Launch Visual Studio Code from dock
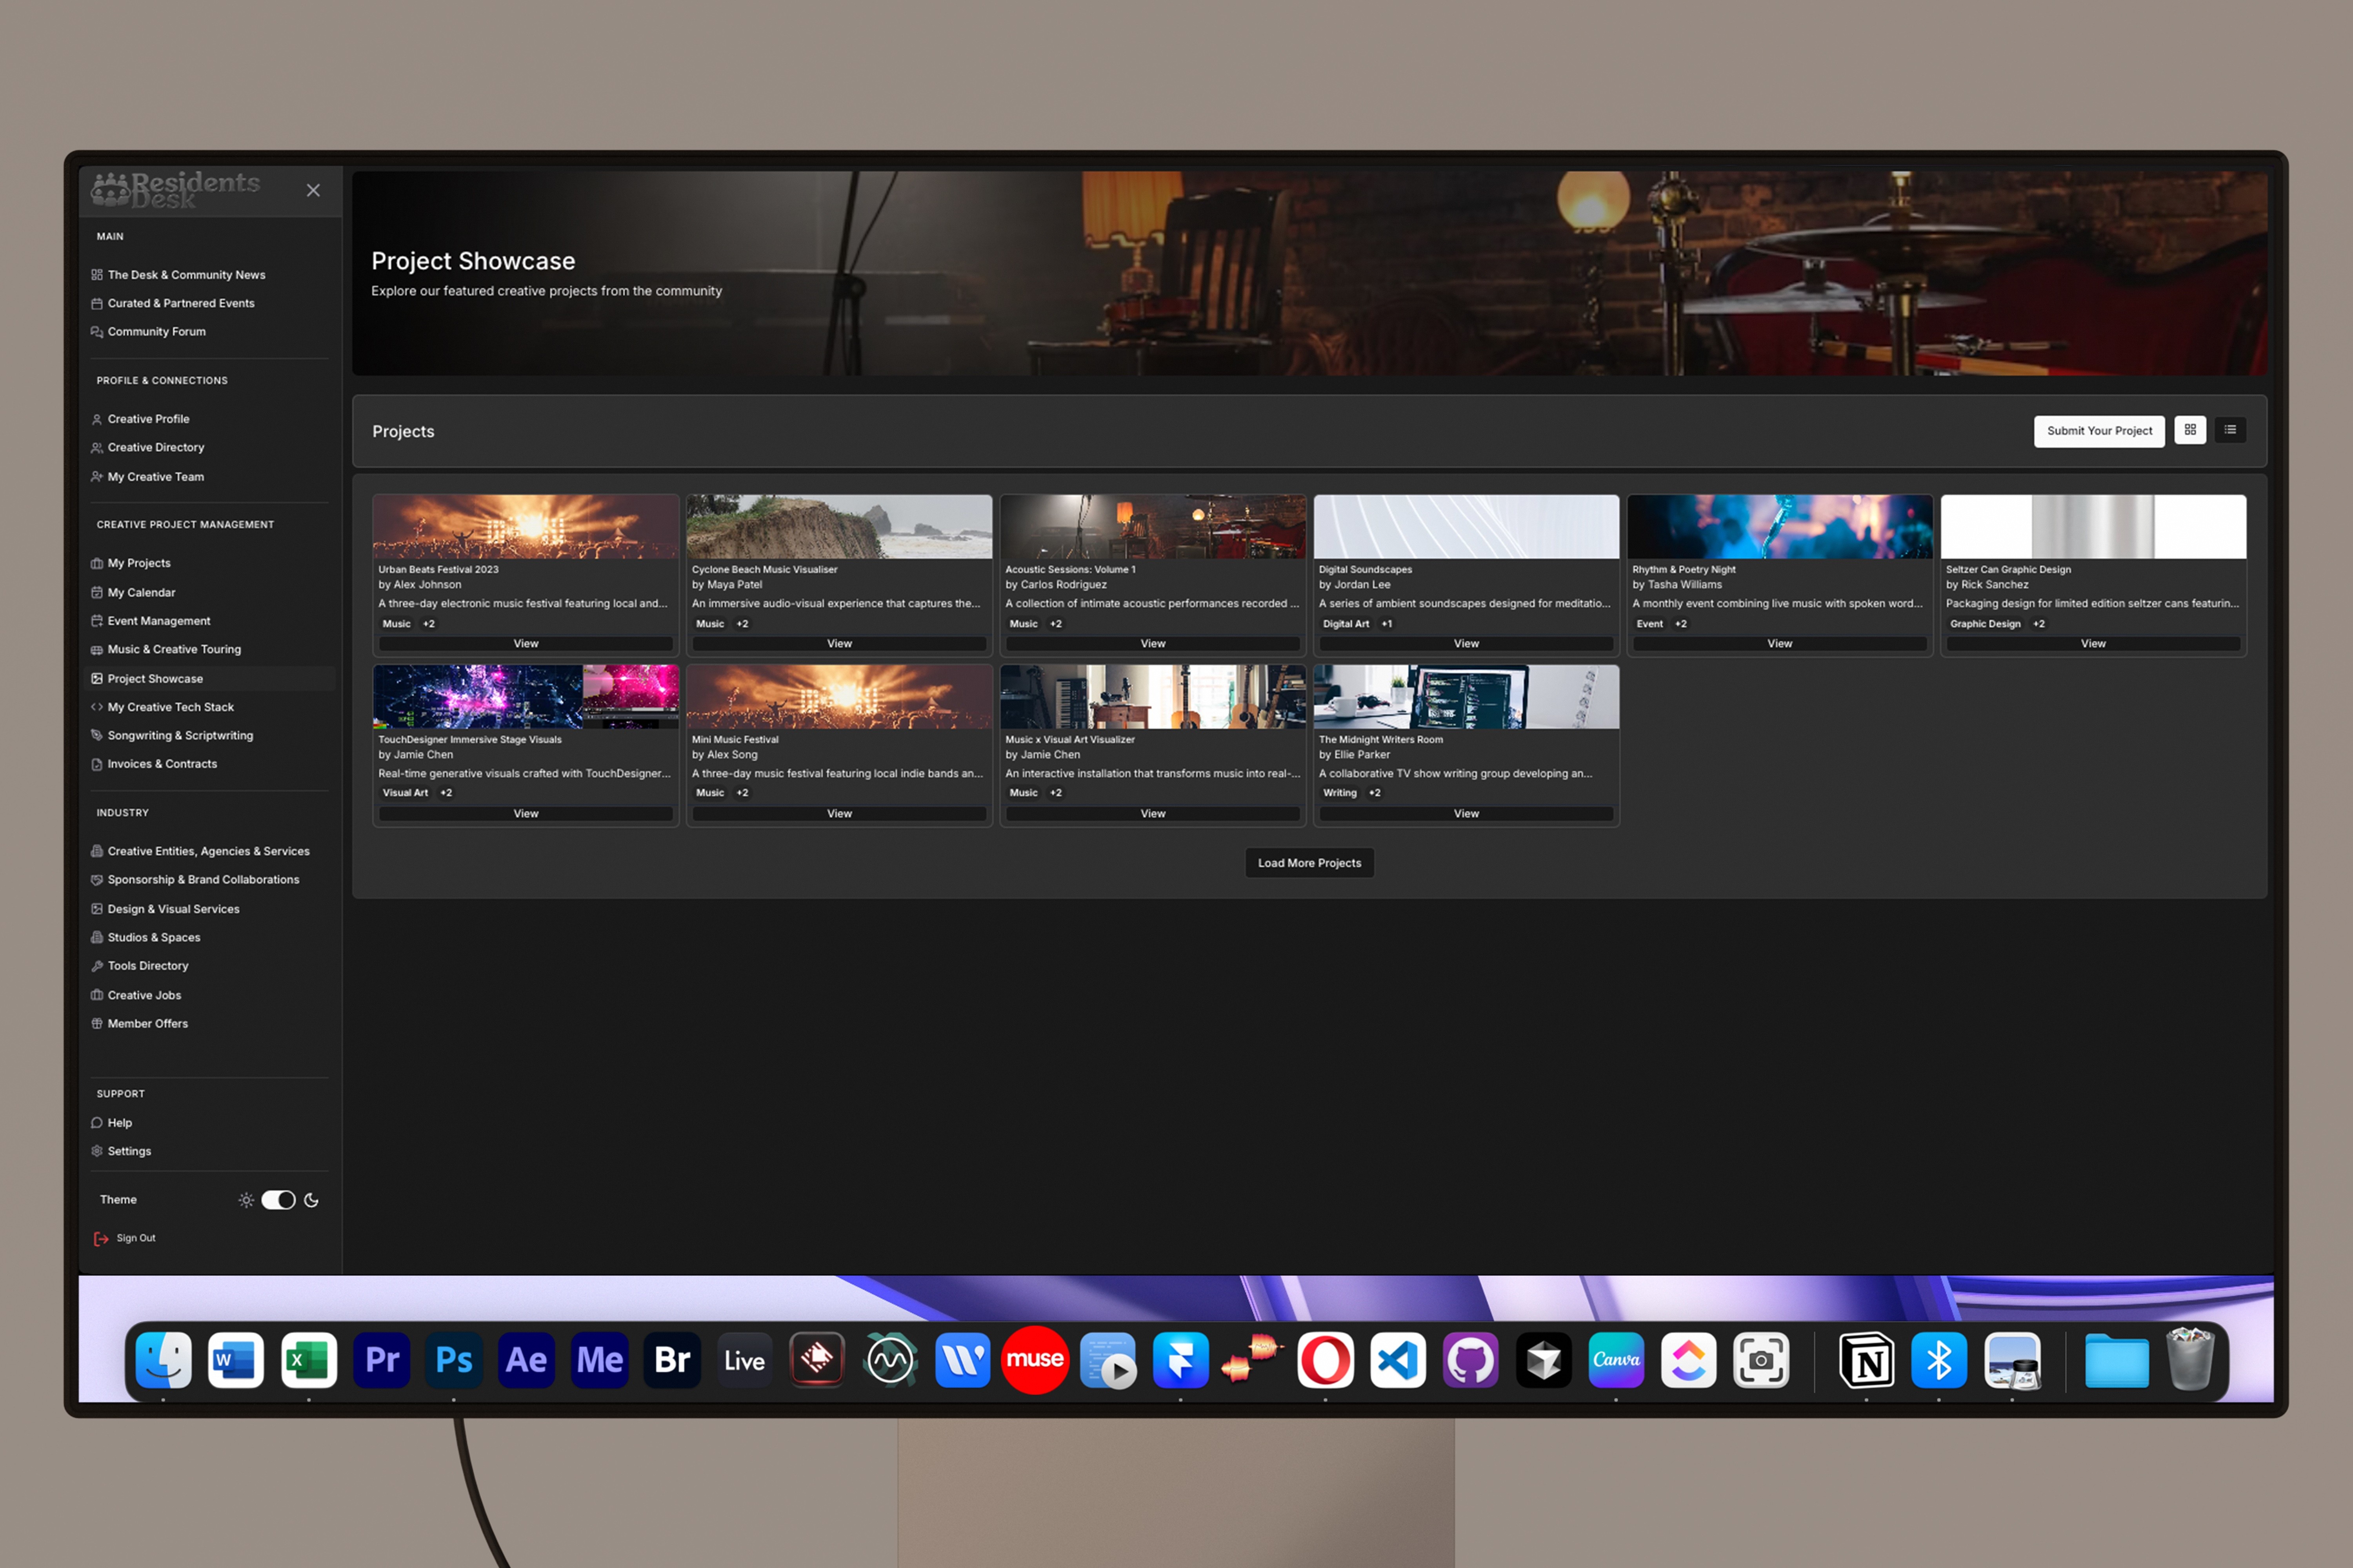Viewport: 2353px width, 1568px height. point(1398,1360)
